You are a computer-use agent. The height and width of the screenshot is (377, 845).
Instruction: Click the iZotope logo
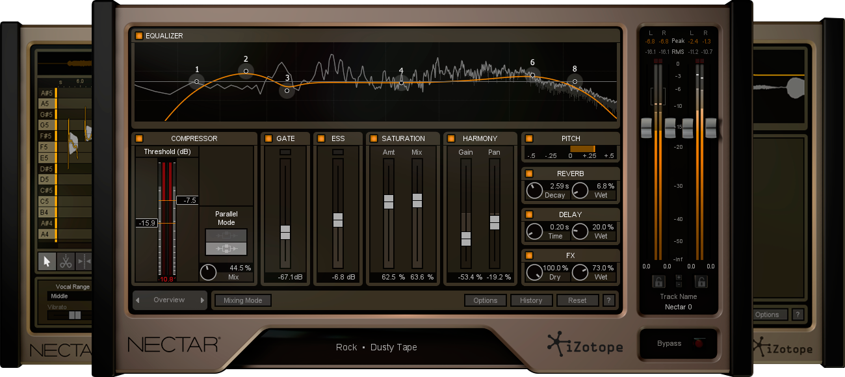(x=585, y=343)
